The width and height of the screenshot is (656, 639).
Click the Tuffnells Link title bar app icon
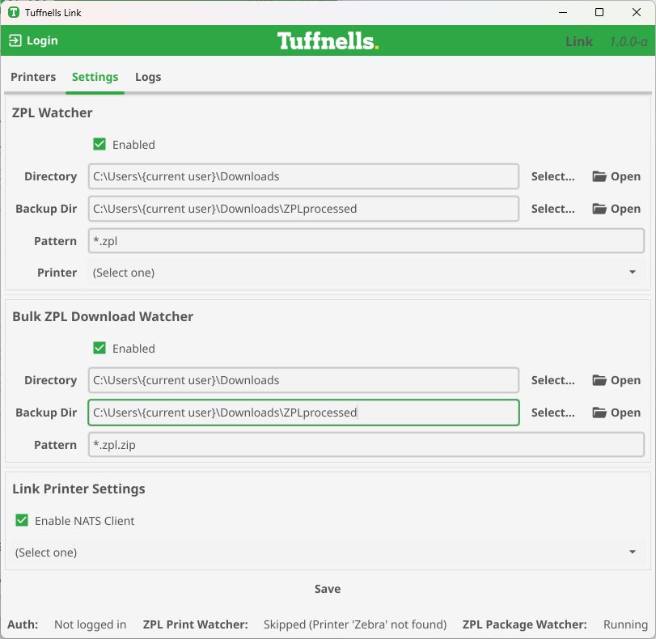click(x=13, y=13)
